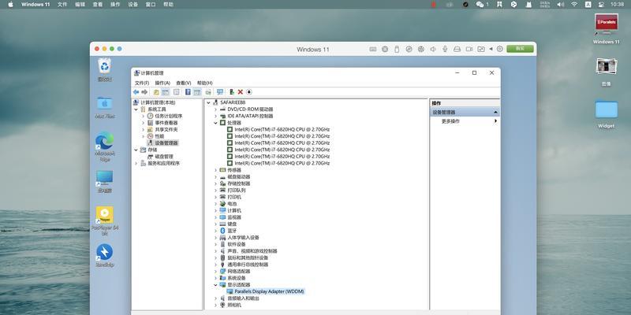Click the Wi-Fi icon in macOS menu bar

574,5
